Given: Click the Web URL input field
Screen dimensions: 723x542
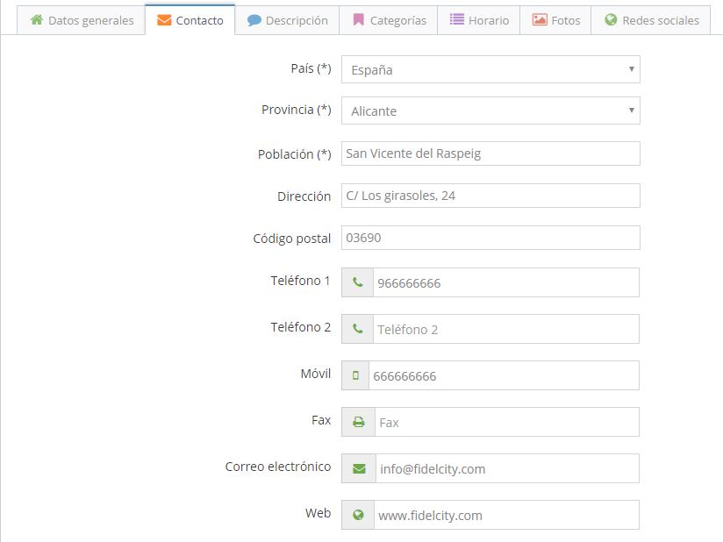Looking at the screenshot, I should click(506, 515).
